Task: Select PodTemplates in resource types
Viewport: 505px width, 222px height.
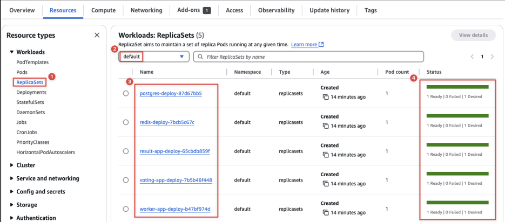Action: (32, 63)
